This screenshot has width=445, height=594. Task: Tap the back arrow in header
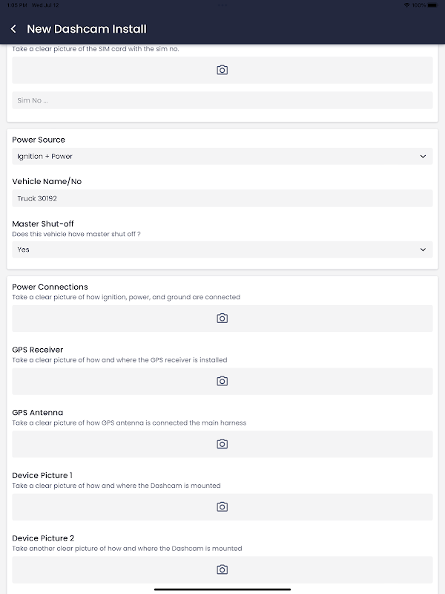[x=13, y=29]
